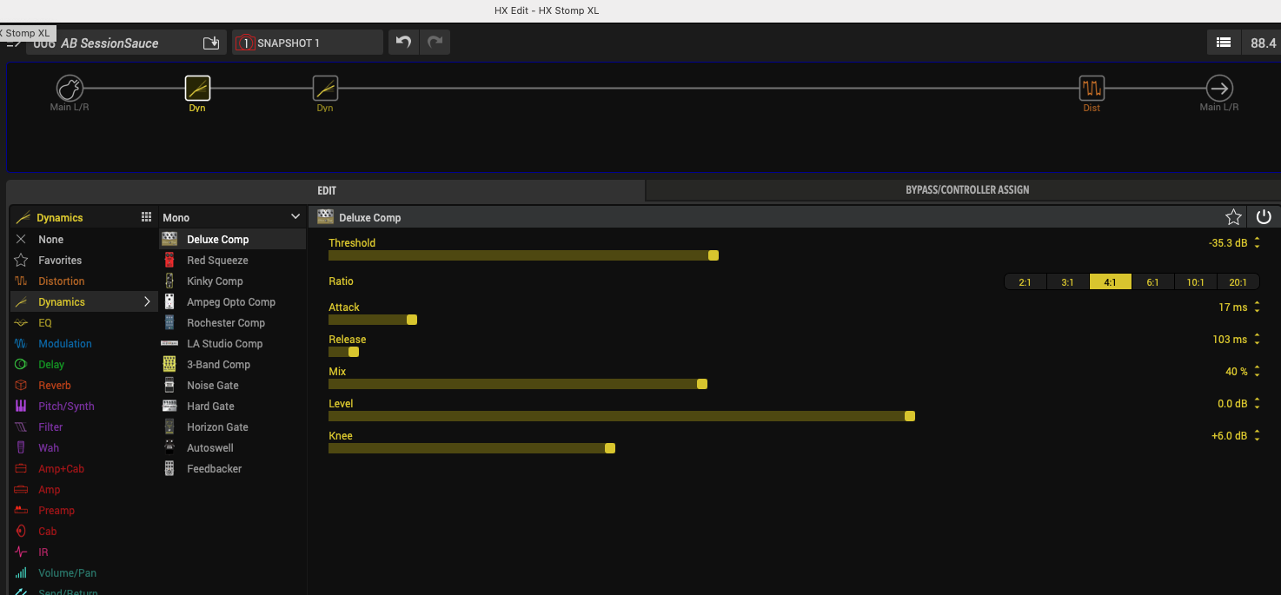This screenshot has width=1281, height=595.
Task: Choose the Red Squeeze compressor model
Action: 233,260
